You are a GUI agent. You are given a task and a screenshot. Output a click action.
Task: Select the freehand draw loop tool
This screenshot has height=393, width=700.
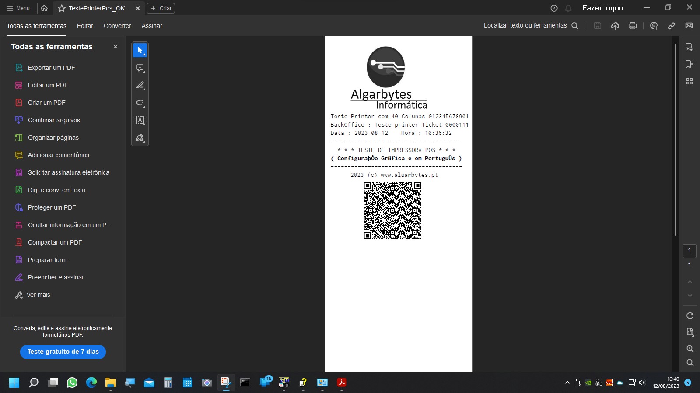pos(140,103)
